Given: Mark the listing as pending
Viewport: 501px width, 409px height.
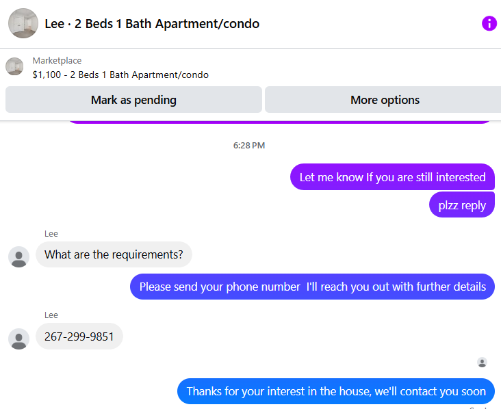Looking at the screenshot, I should (133, 100).
